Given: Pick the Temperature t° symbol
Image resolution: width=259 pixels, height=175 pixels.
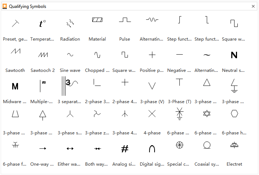Looking at the screenshot, I should 43,23.
